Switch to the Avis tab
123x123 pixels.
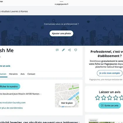[23, 74]
